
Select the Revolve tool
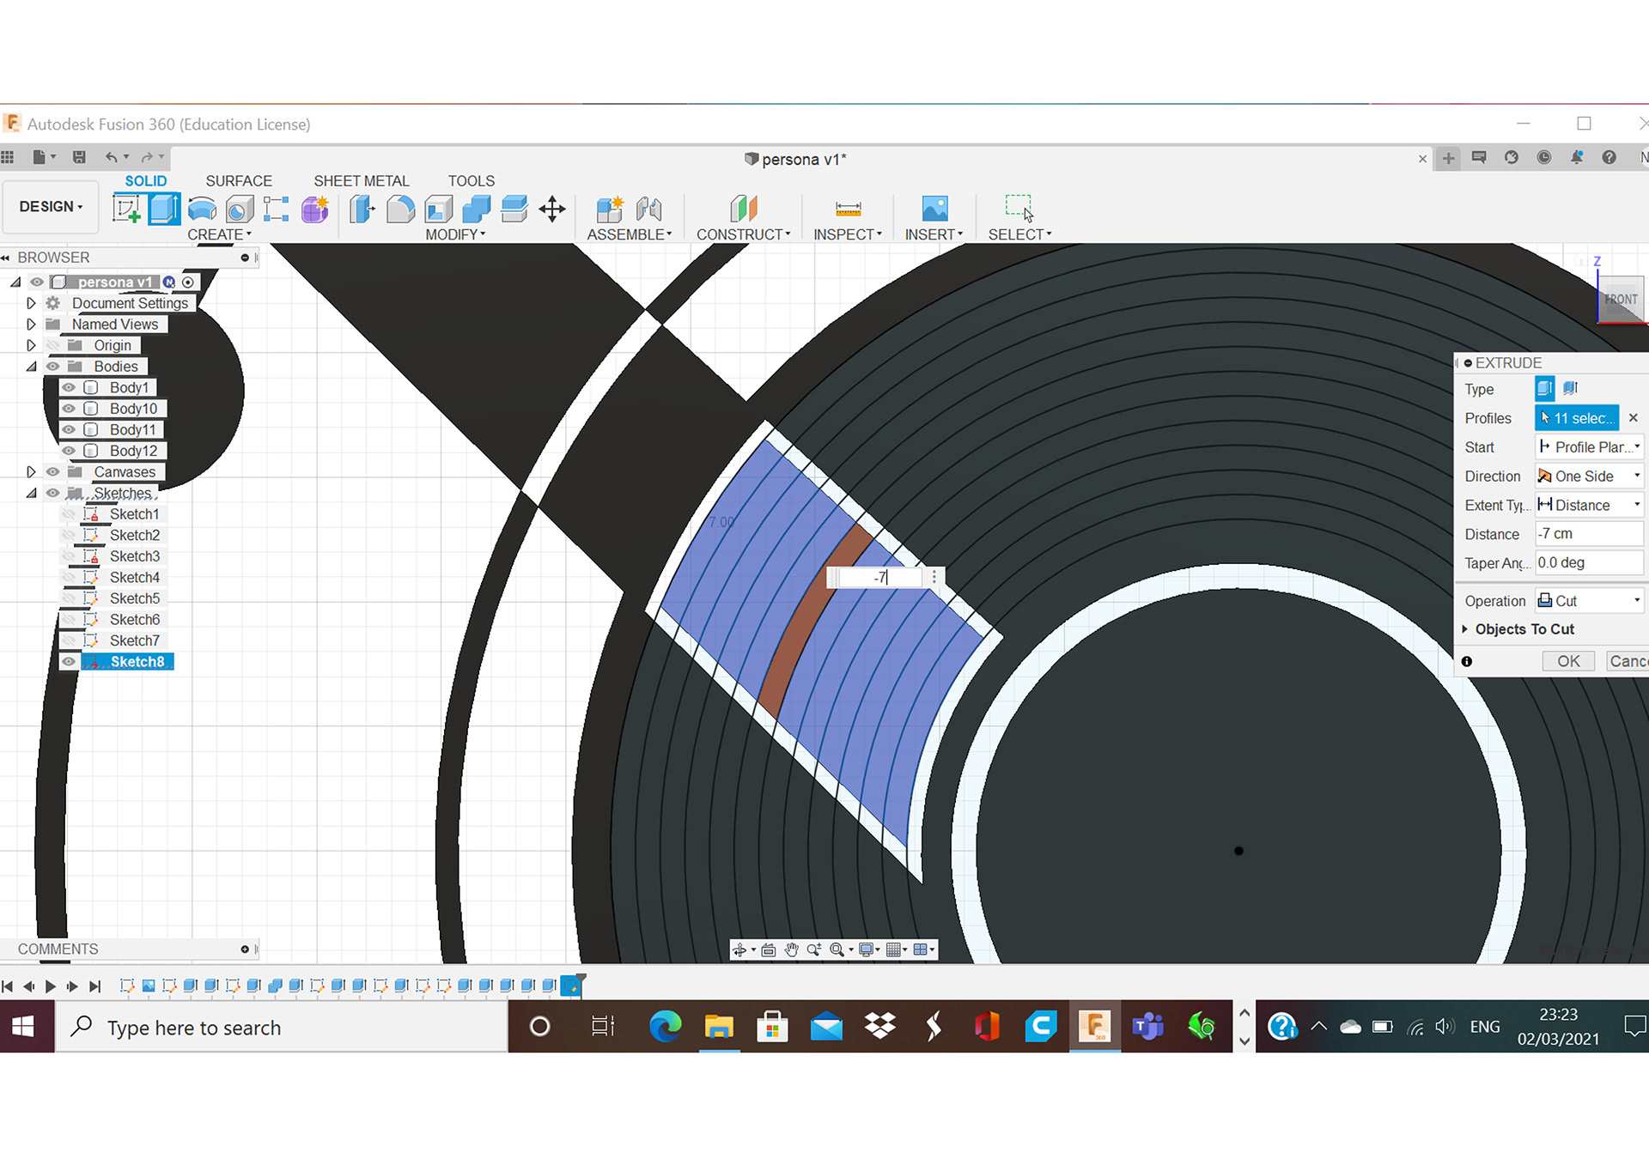pyautogui.click(x=202, y=209)
